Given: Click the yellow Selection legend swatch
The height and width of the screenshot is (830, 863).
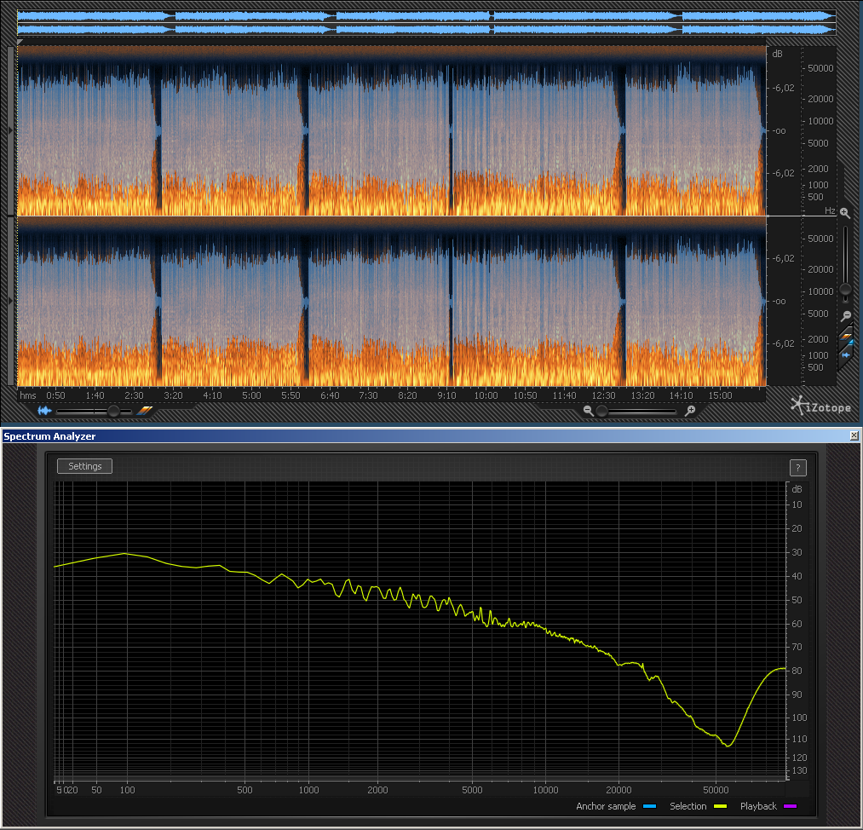Looking at the screenshot, I should point(720,806).
